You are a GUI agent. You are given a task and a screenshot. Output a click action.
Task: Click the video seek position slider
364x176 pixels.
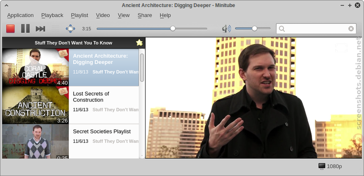click(x=152, y=29)
